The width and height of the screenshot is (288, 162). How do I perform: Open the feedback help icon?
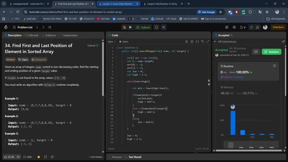52,157
